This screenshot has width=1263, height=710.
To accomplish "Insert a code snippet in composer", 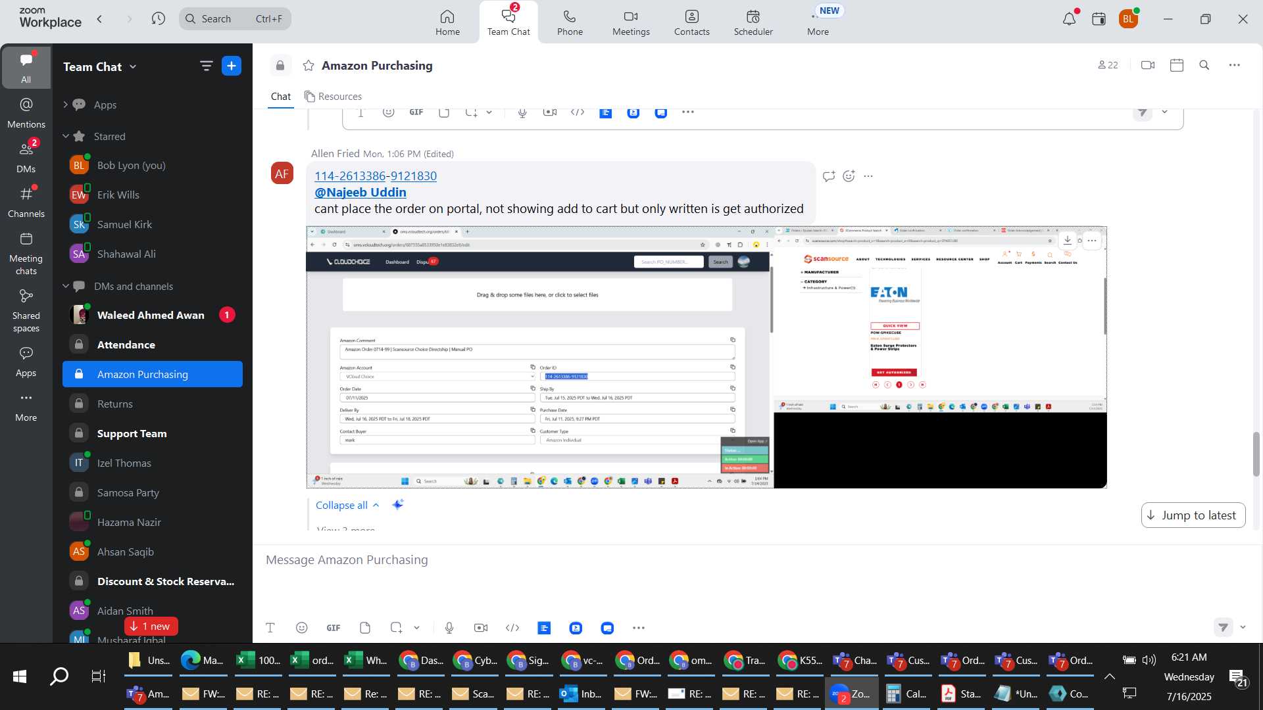I will (512, 628).
